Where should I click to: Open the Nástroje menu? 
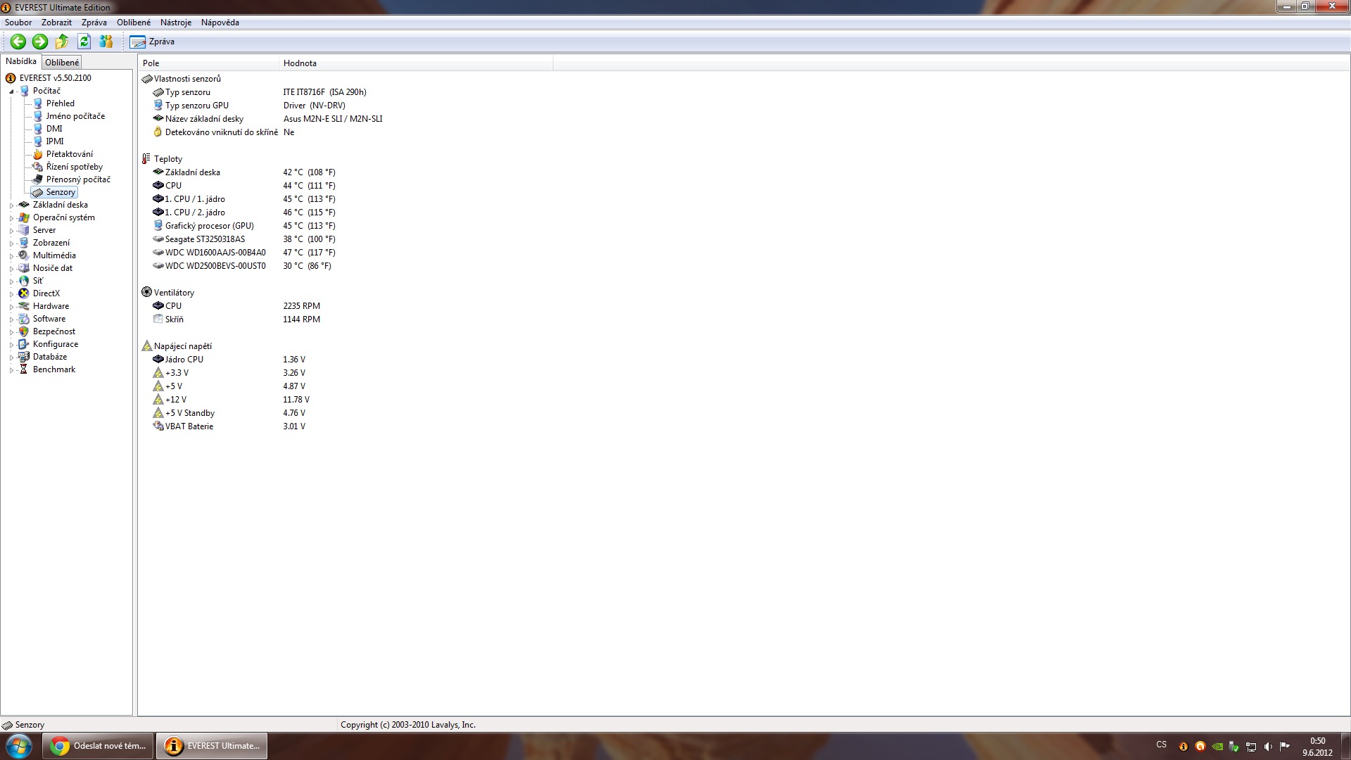point(176,23)
